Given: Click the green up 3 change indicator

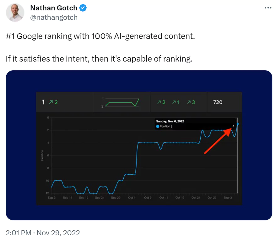Looking at the screenshot, I should tap(191, 102).
